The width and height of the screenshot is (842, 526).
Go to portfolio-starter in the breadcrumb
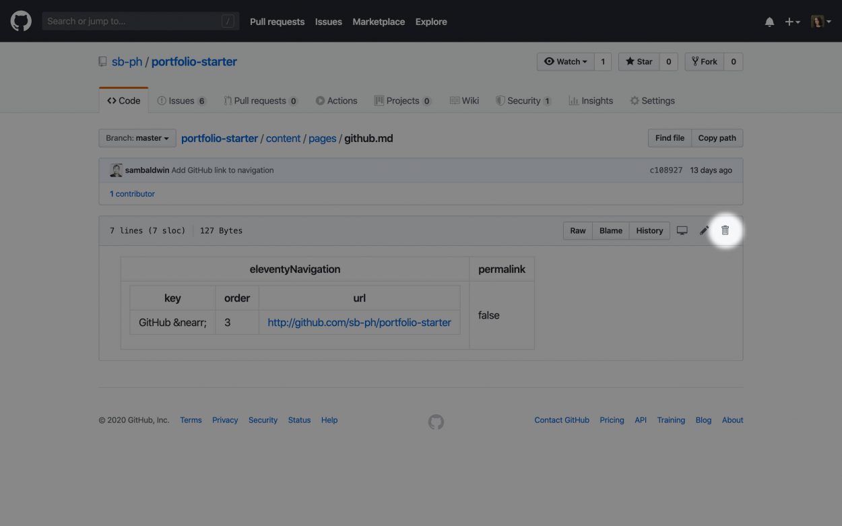220,138
